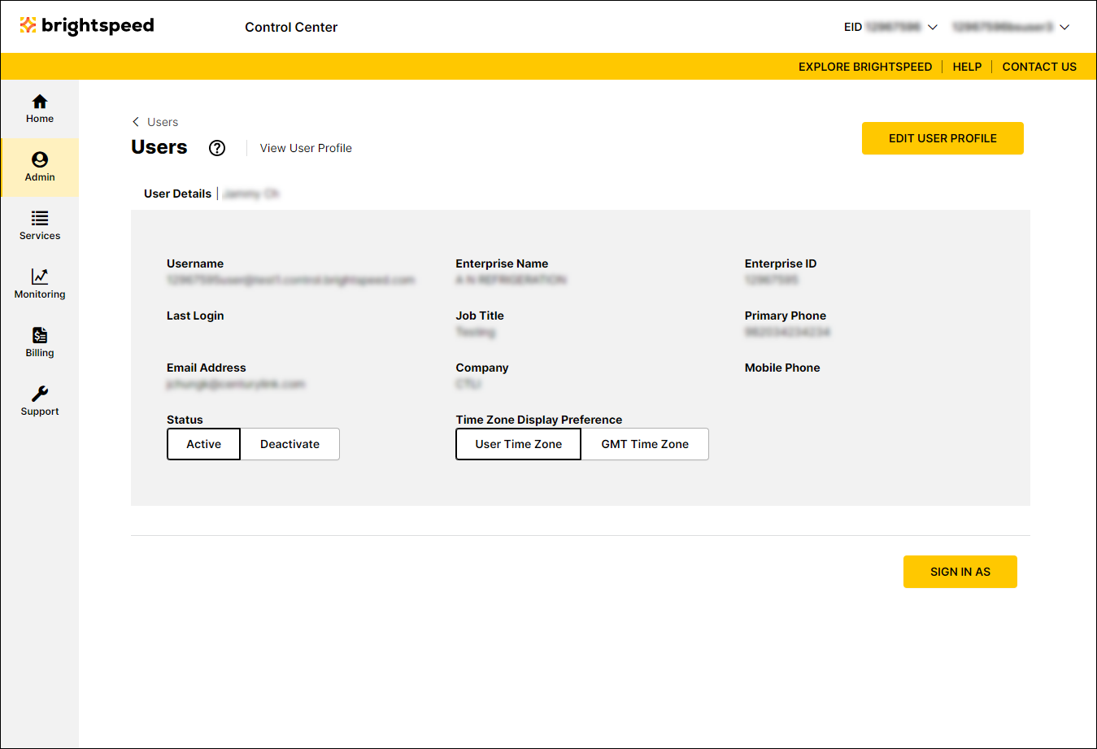
Task: Go to Monitoring in the sidebar
Action: click(40, 284)
